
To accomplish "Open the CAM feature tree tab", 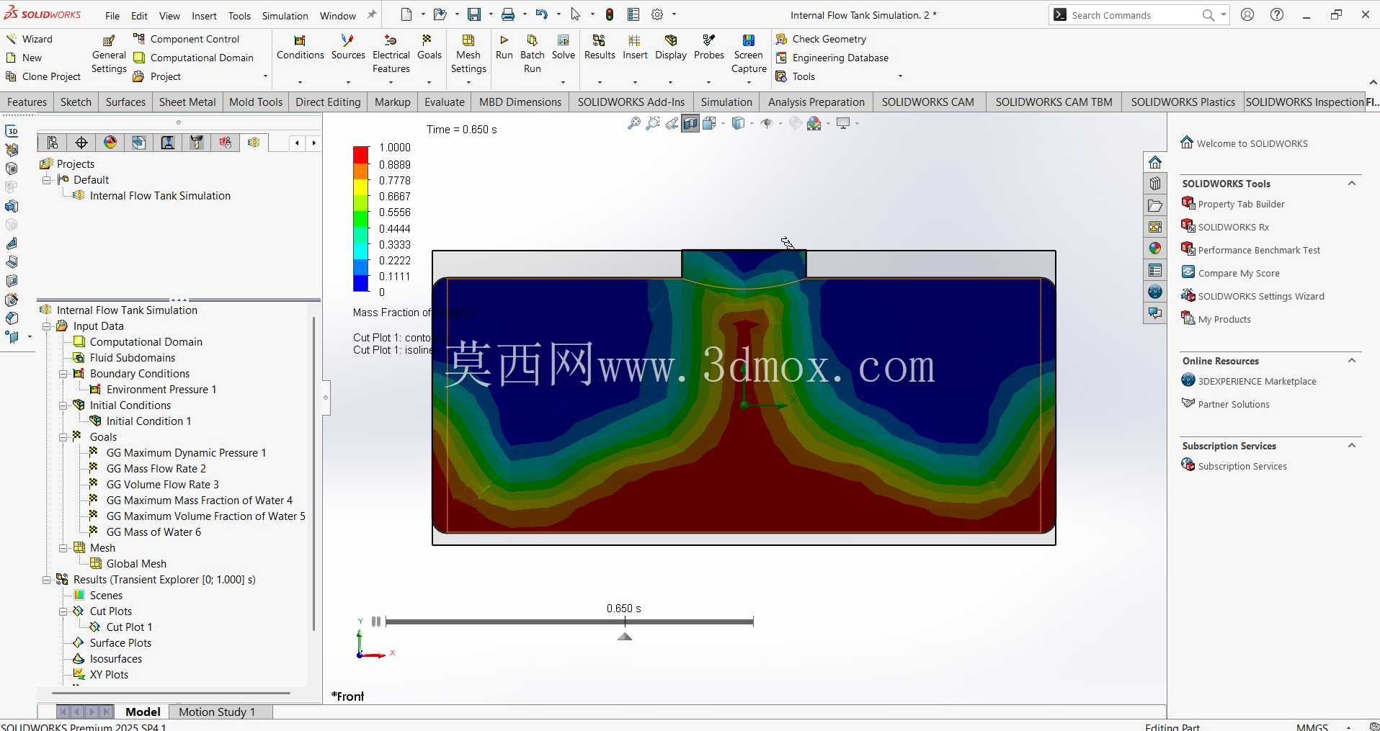I will click(139, 143).
